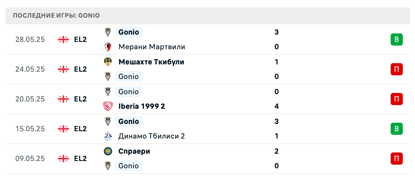Click Georgian flag icon for 24.05.25 match

pyautogui.click(x=63, y=69)
